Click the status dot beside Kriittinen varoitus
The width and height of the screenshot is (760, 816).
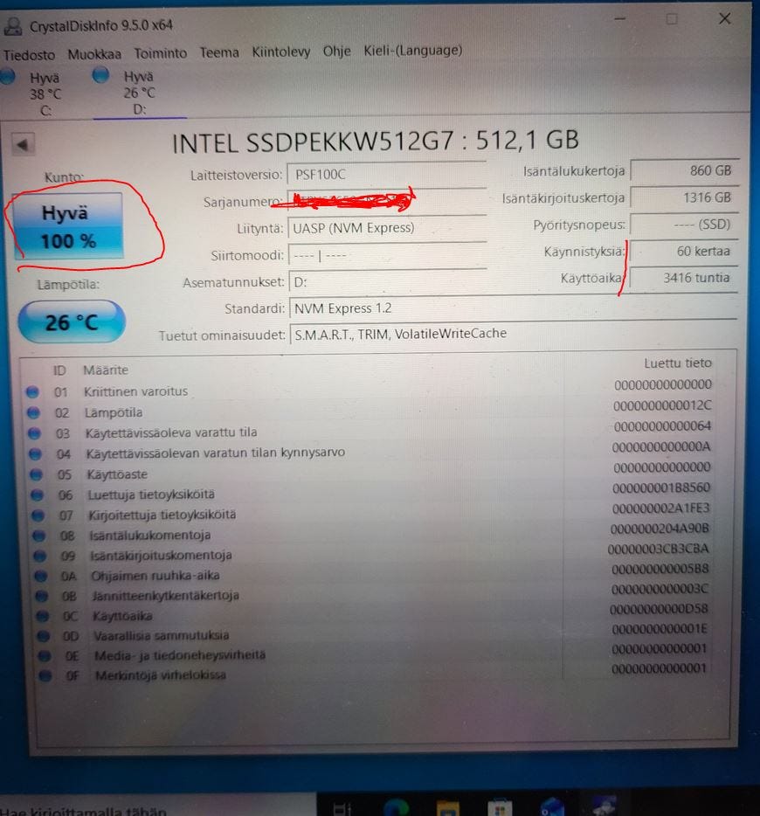pyautogui.click(x=33, y=392)
